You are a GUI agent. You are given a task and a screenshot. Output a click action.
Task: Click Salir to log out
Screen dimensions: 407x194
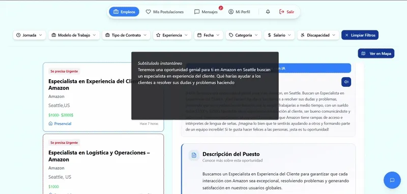(286, 12)
